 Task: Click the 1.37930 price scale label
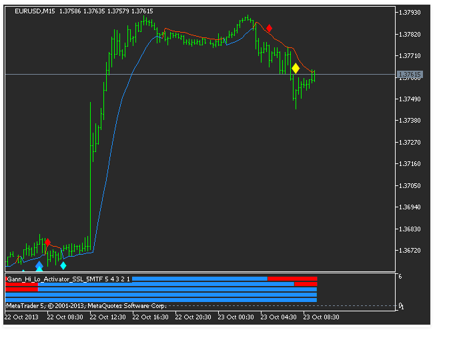(410, 13)
